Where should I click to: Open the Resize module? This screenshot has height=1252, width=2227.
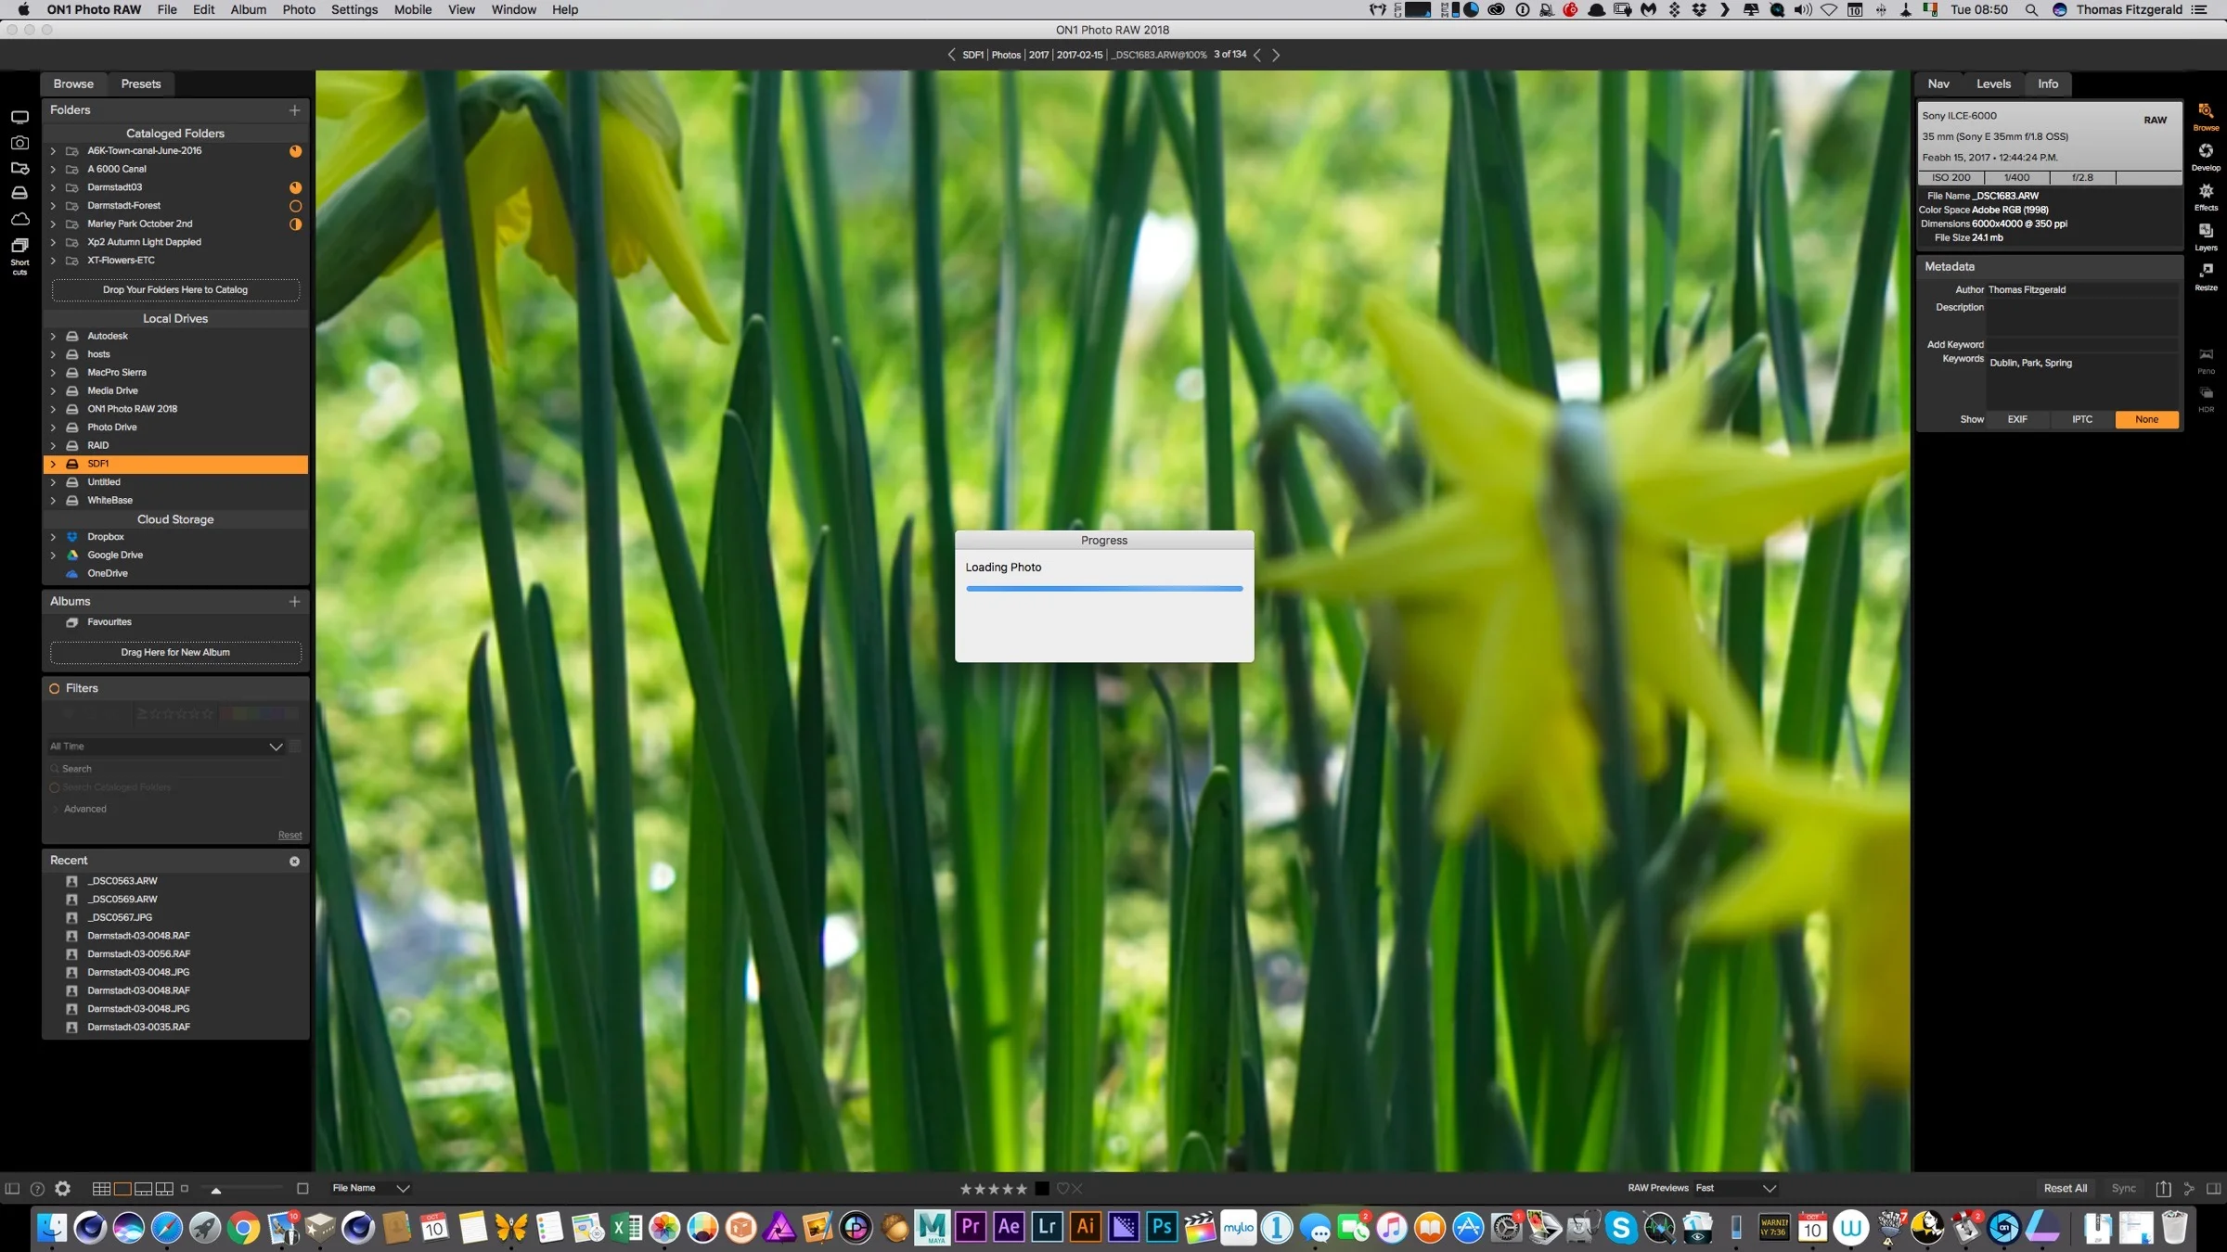(2206, 275)
